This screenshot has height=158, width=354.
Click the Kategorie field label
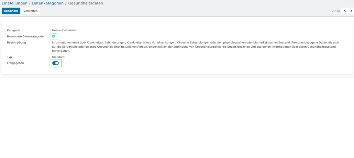14,30
